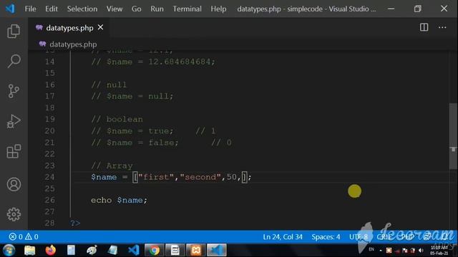
Task: Open the Explorer view in activity bar
Action: [x=14, y=31]
